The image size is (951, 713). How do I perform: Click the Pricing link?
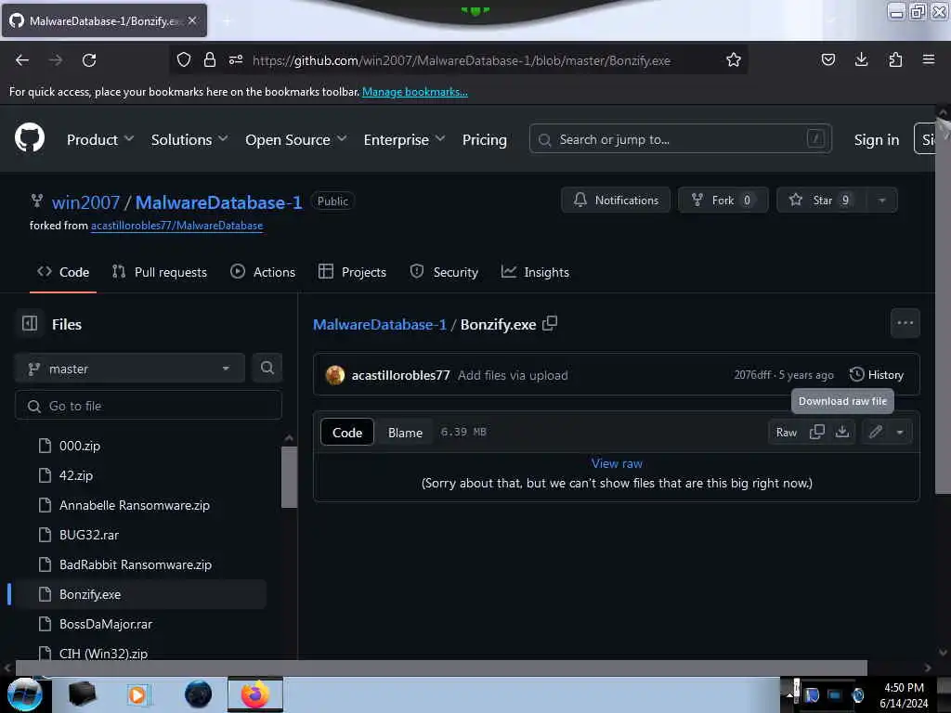point(484,139)
